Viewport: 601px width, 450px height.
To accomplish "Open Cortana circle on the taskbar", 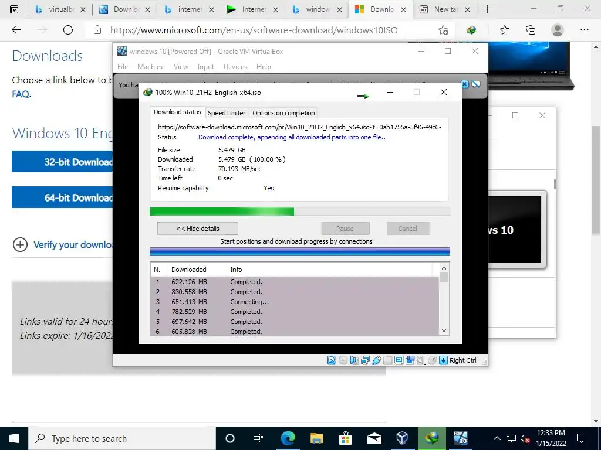I will click(229, 438).
